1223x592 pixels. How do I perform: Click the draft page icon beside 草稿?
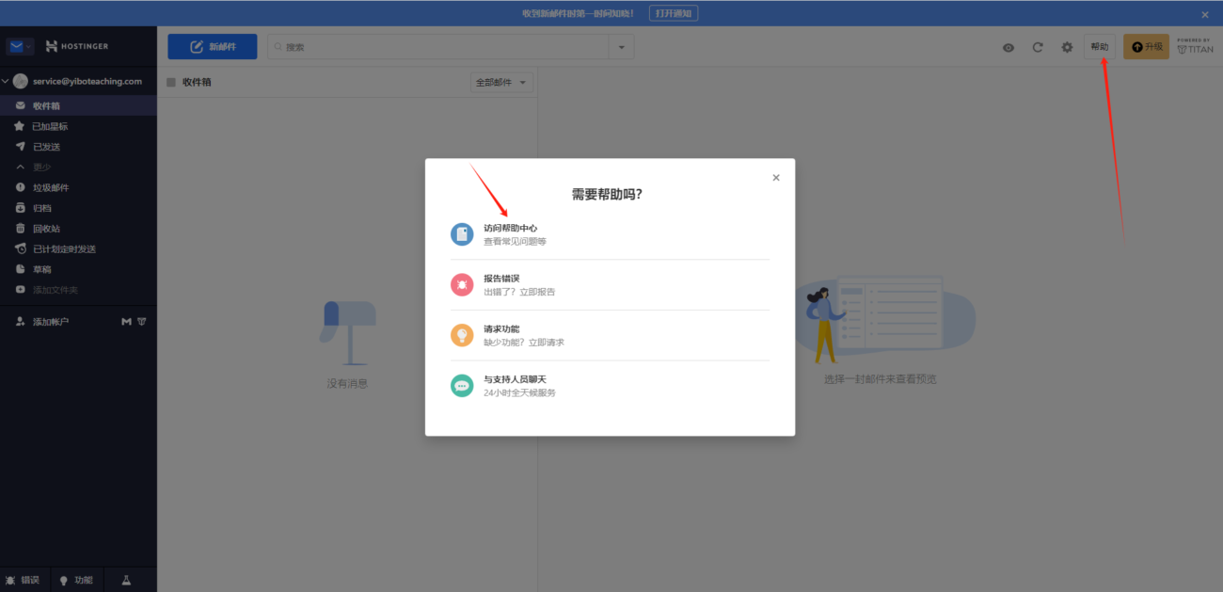(20, 269)
